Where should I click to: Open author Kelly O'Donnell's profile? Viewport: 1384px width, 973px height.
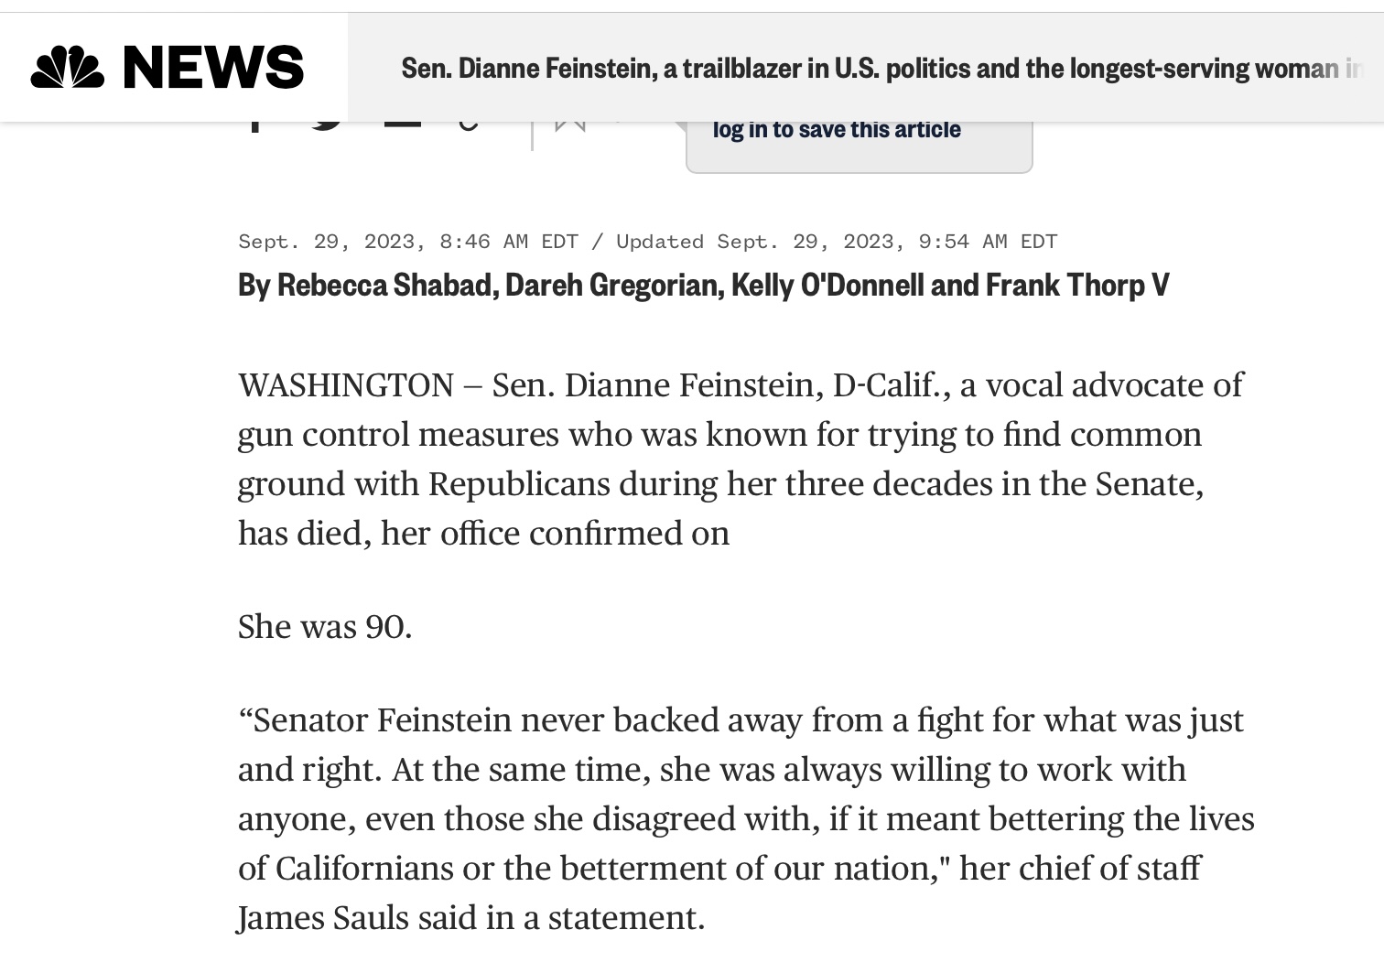point(827,285)
